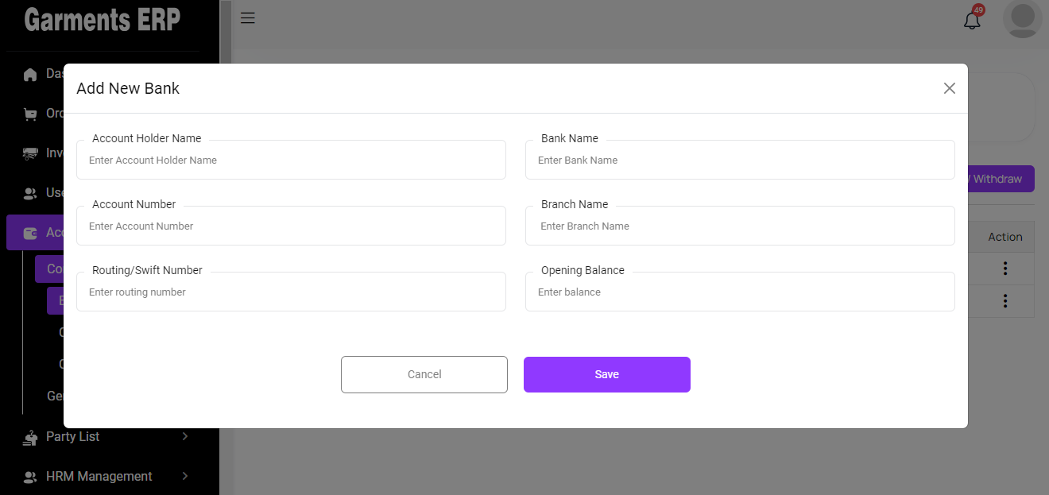Image resolution: width=1049 pixels, height=495 pixels.
Task: Click the Orders shopping cart icon
Action: (30, 114)
